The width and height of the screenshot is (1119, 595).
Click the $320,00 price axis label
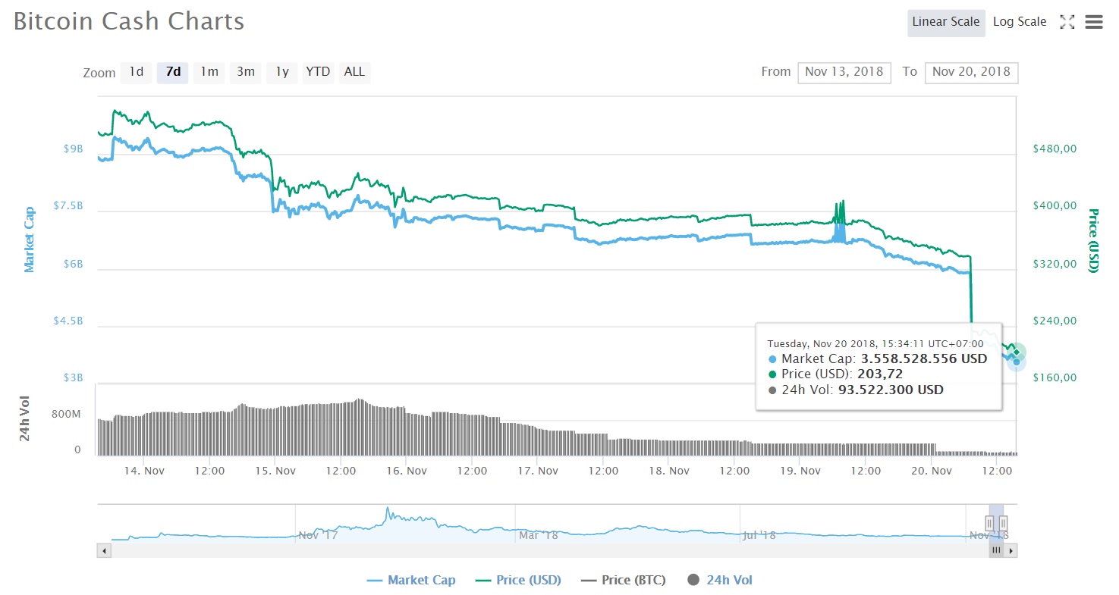click(1055, 264)
